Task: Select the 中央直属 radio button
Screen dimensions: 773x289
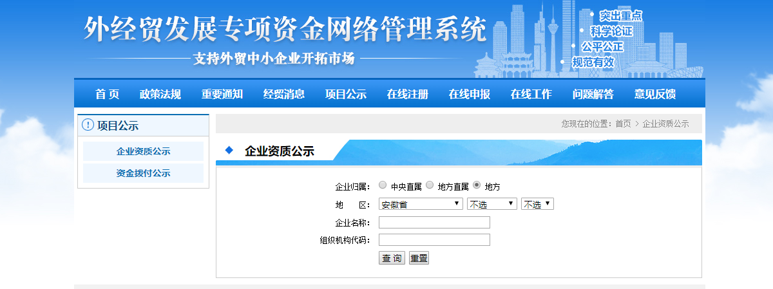Action: point(383,185)
